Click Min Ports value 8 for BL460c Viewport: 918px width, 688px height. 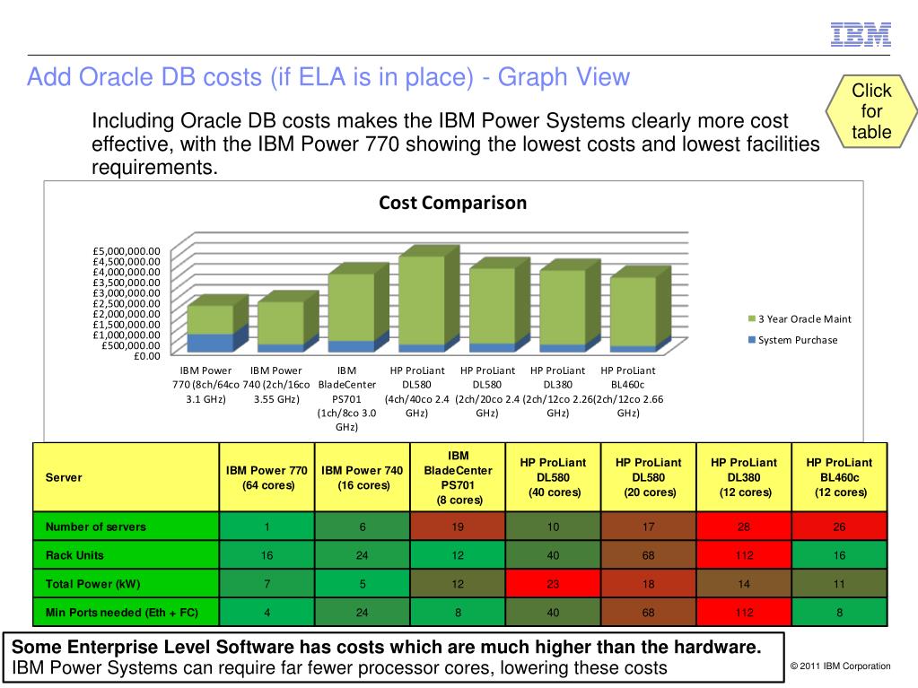pos(840,613)
